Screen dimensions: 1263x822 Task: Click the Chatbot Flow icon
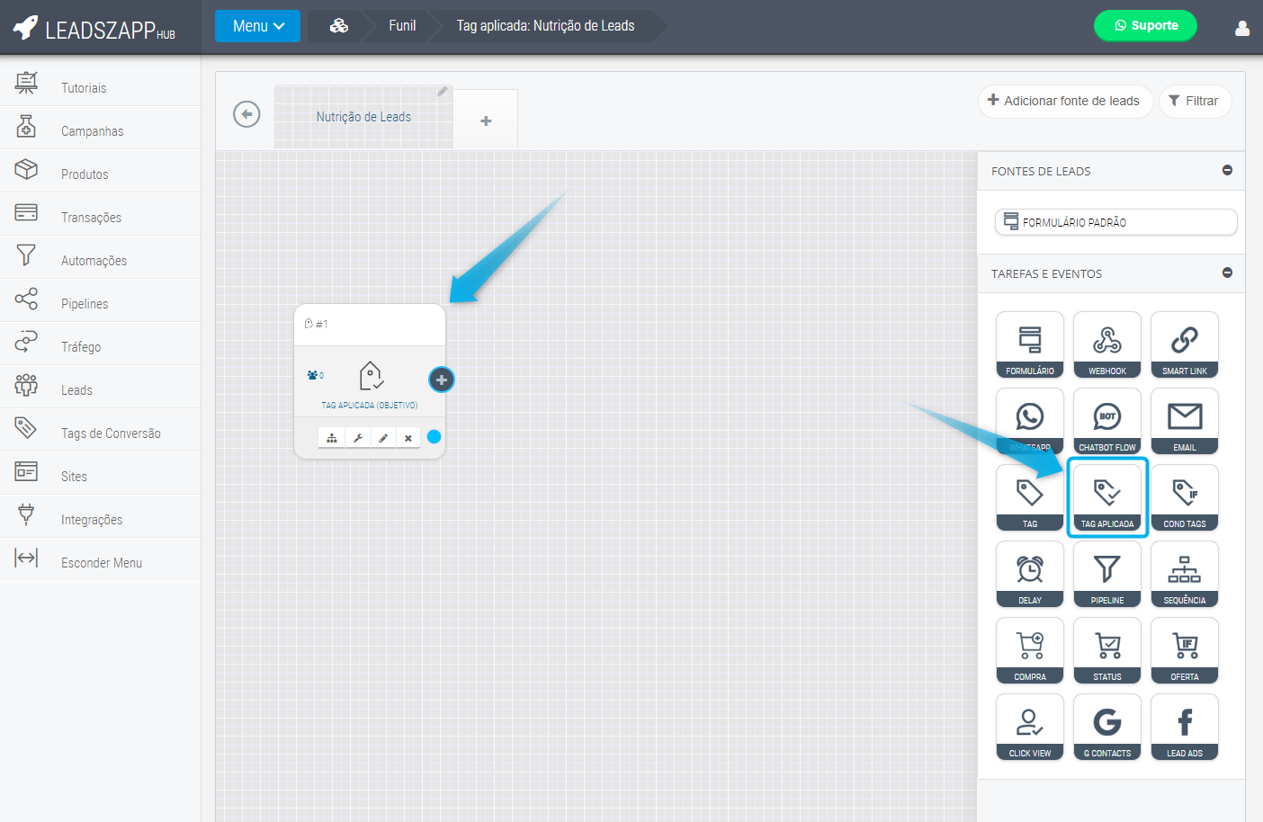(x=1106, y=420)
